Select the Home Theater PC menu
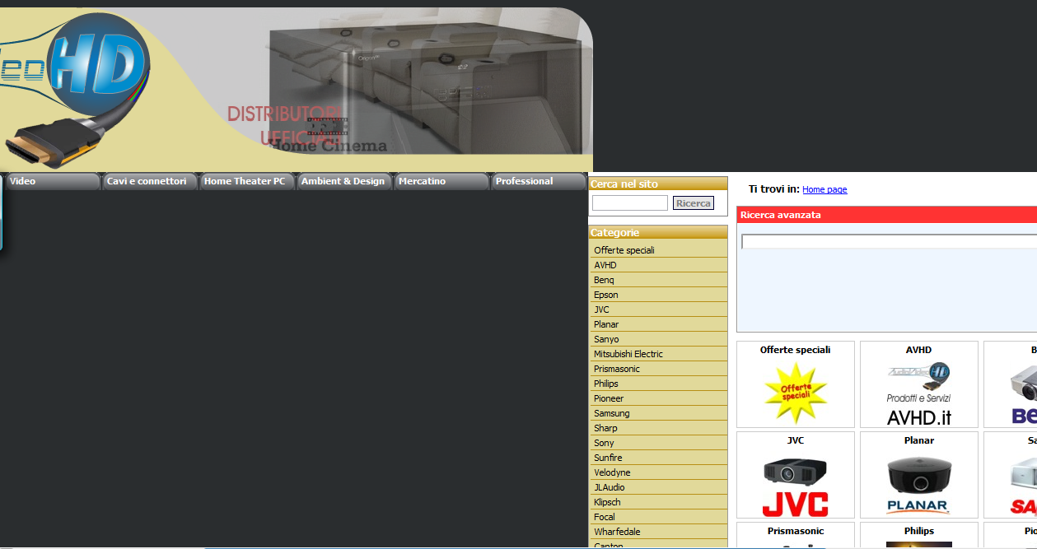 click(x=247, y=182)
